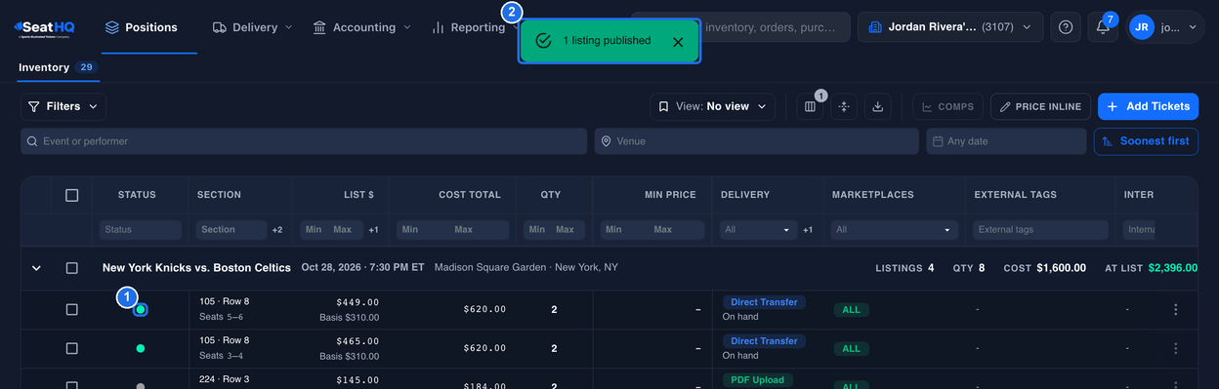Tick checkbox for 105 Row 8 Seats 5–6
The height and width of the screenshot is (389, 1219).
71,309
